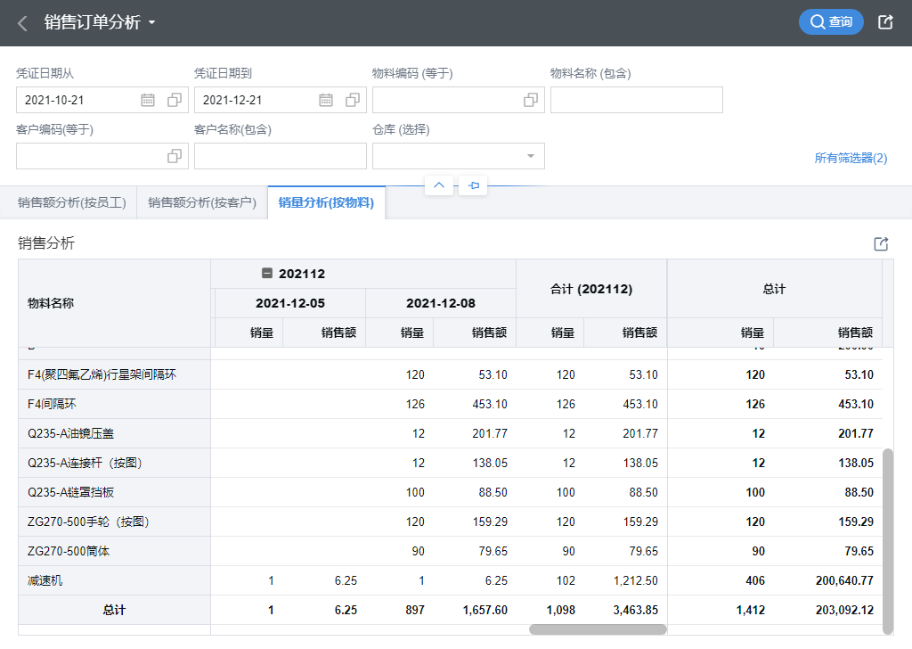Open value help for 凭证日期到
Screen dimensions: 912x649
[x=353, y=100]
